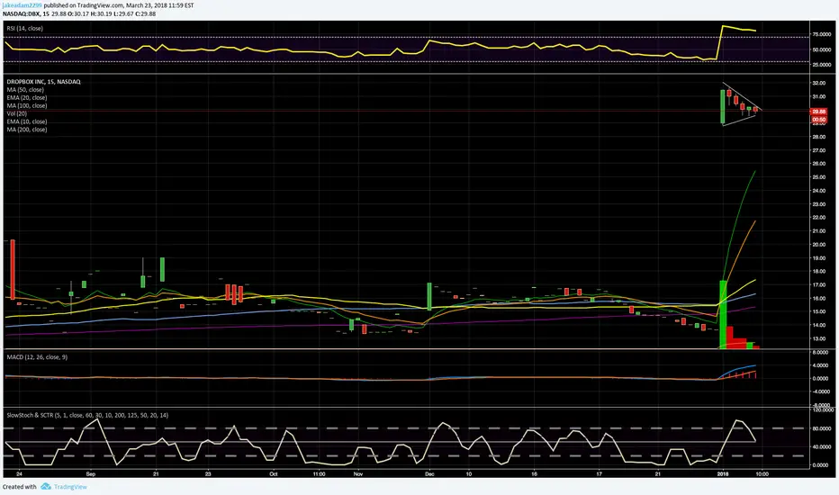
Task: Click the 00:50 bar countdown tag
Action: (x=818, y=120)
